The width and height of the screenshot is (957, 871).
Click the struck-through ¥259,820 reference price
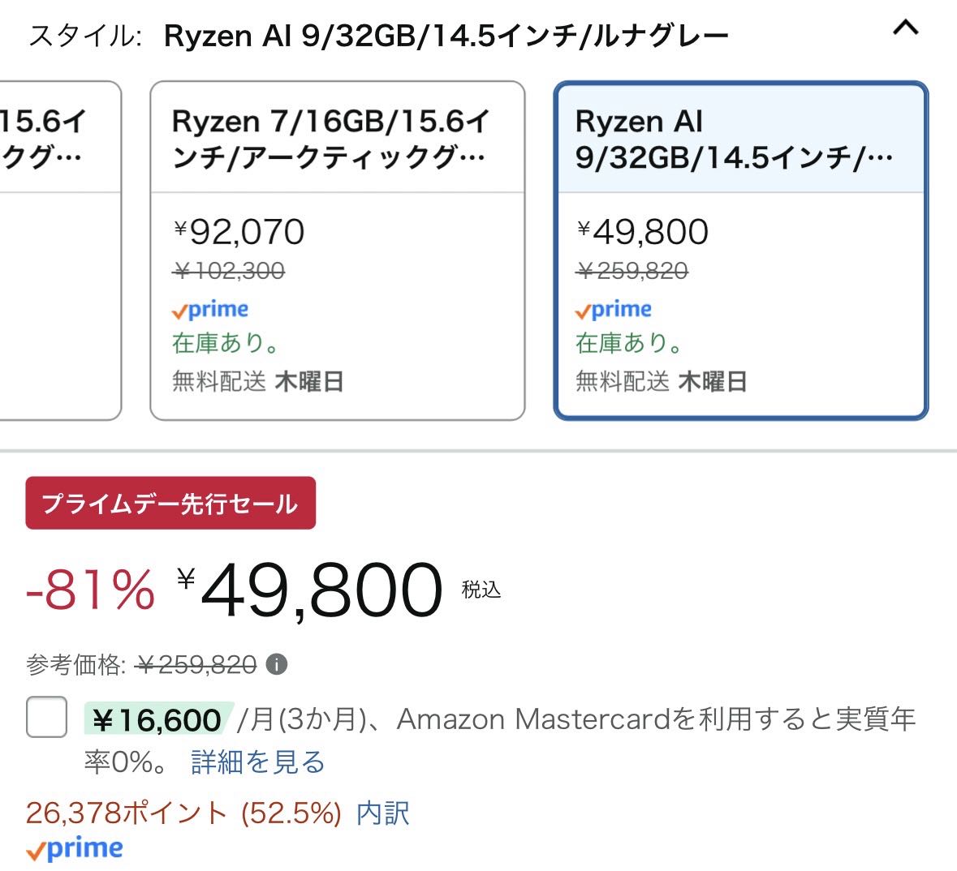pos(196,664)
